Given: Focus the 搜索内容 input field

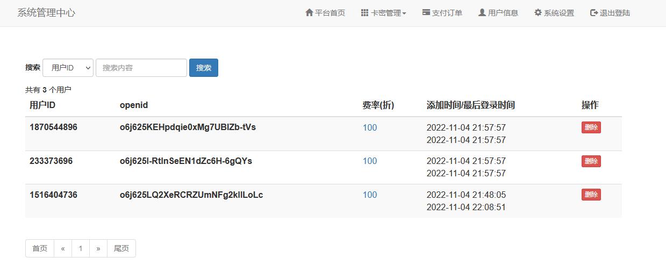Looking at the screenshot, I should tap(141, 68).
